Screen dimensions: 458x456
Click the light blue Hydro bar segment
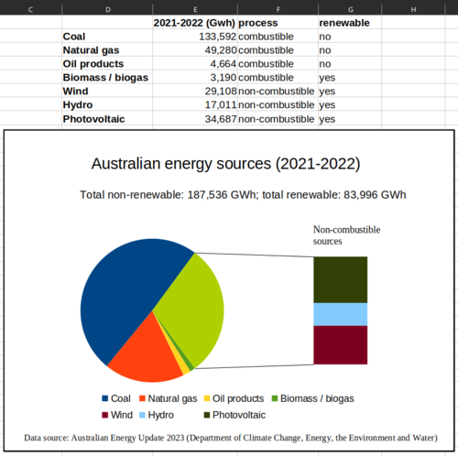[x=341, y=314]
